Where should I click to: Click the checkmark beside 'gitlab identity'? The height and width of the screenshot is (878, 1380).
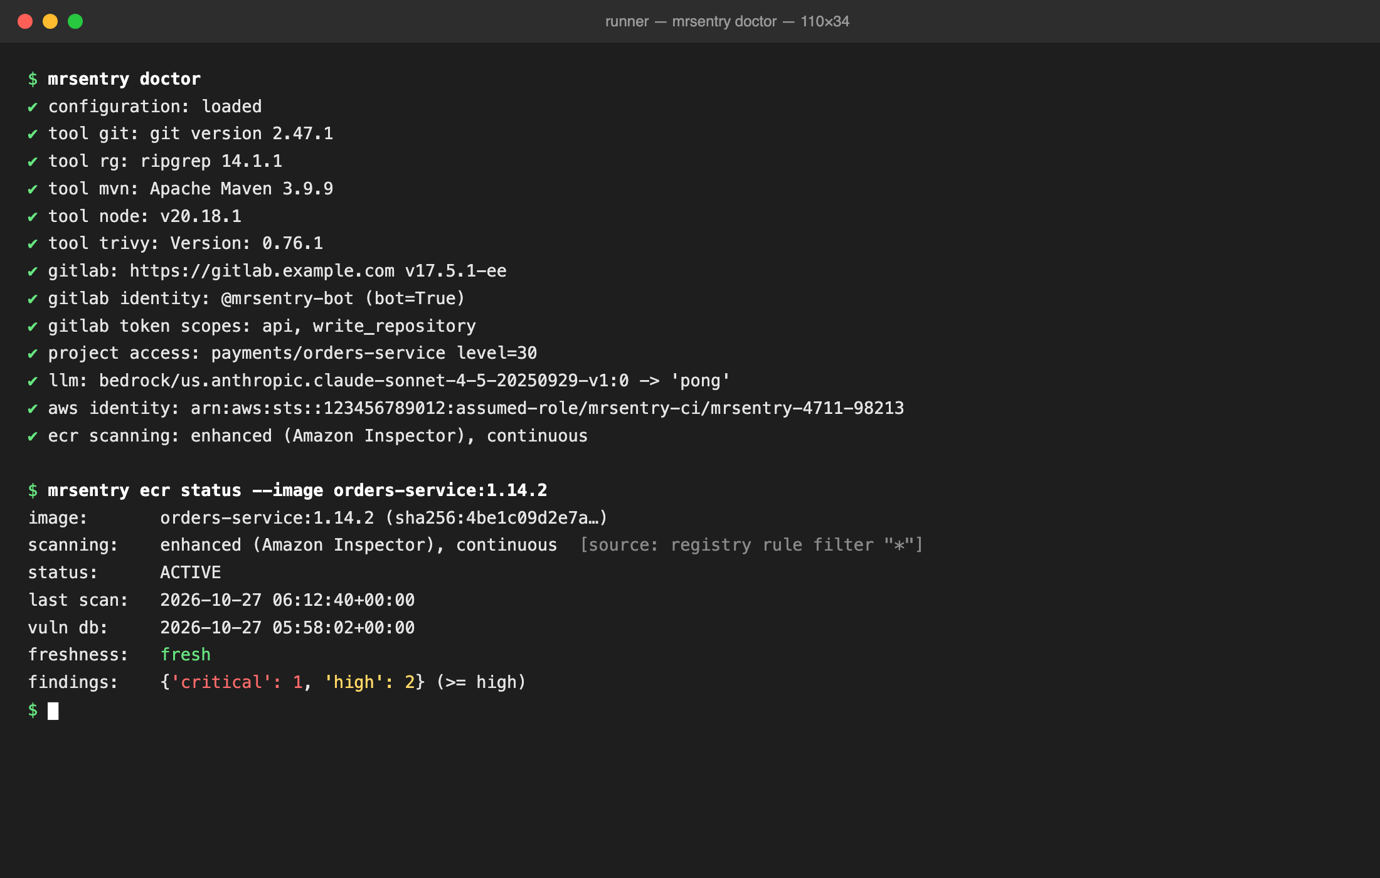tap(33, 299)
